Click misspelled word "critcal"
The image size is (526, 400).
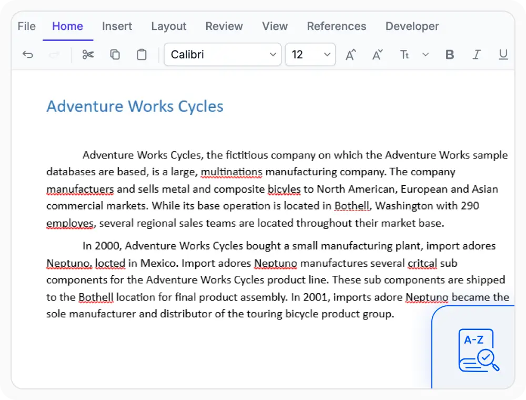(422, 263)
